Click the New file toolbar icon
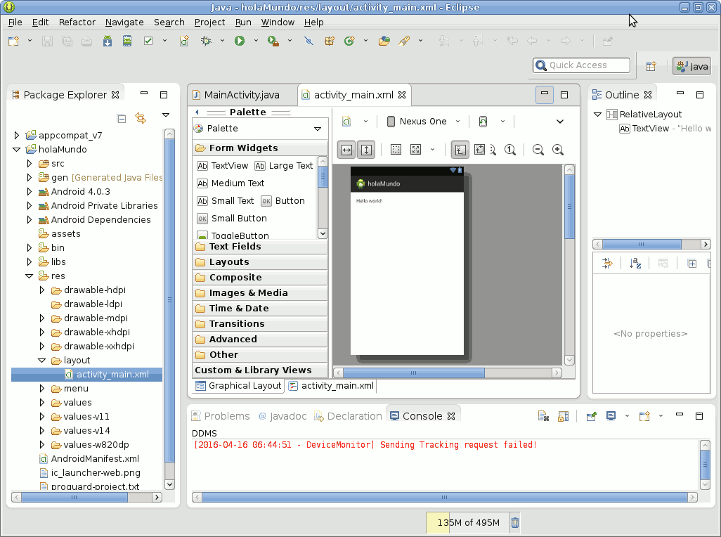The image size is (721, 537). point(14,41)
